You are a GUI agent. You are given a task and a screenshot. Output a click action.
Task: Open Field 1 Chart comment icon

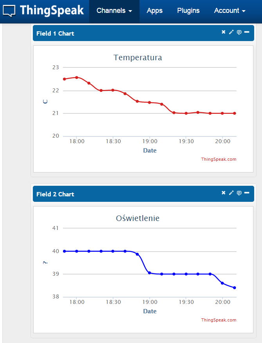point(239,32)
